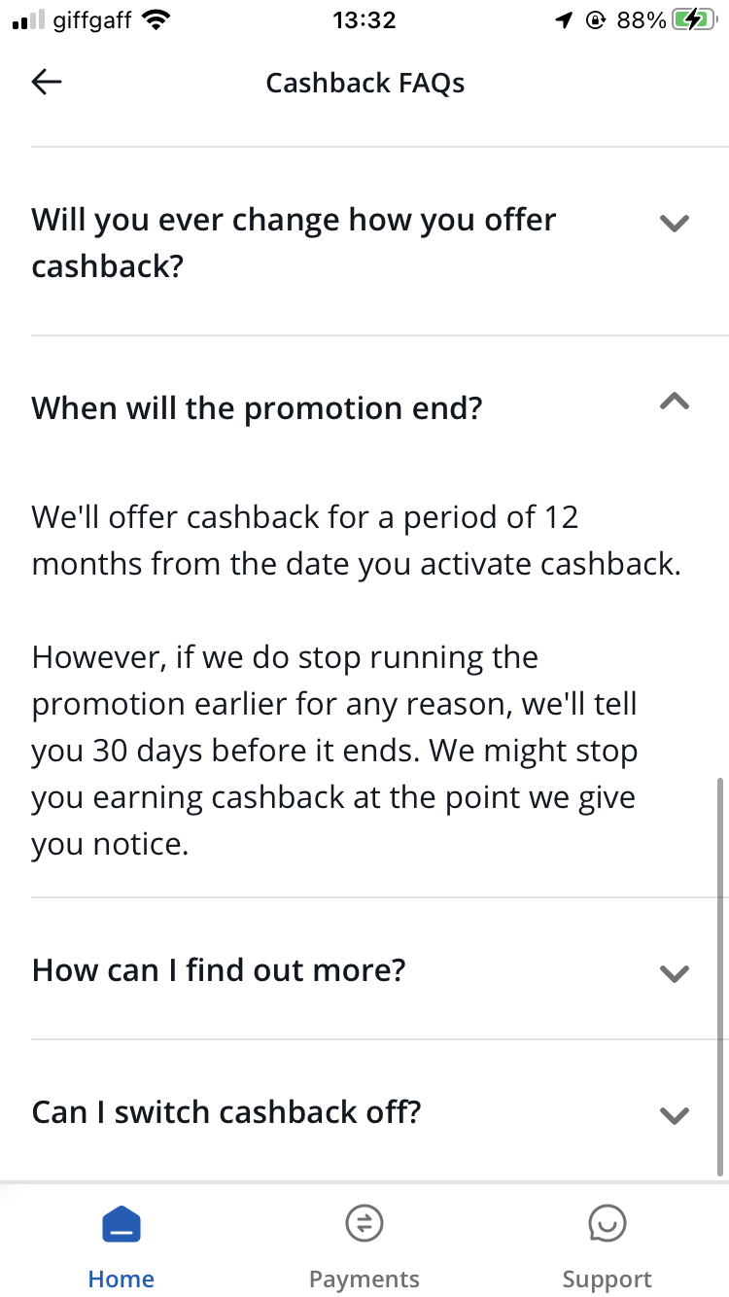The height and width of the screenshot is (1297, 729).
Task: Tap 'When will the promotion end?' heading
Action: tap(257, 408)
